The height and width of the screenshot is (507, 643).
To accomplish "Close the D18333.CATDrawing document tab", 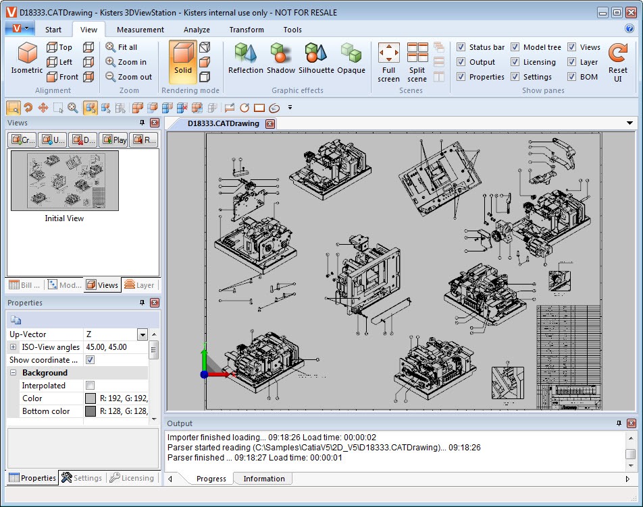I will point(270,123).
